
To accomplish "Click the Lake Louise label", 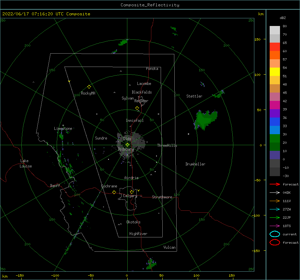I will (26, 163).
